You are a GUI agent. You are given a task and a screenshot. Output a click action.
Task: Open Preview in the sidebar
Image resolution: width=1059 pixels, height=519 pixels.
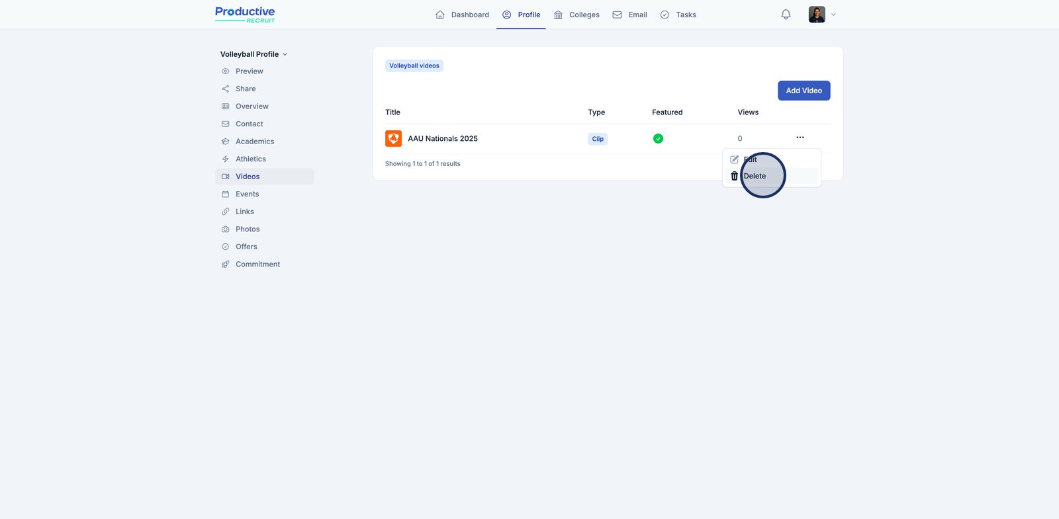tap(249, 71)
